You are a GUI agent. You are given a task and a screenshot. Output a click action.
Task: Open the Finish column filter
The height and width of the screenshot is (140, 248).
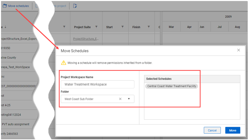pos(148,27)
